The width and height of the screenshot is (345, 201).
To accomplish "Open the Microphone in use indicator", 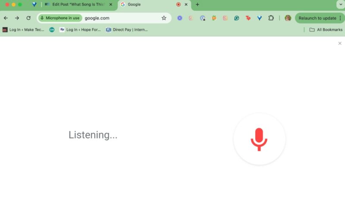I will [60, 18].
